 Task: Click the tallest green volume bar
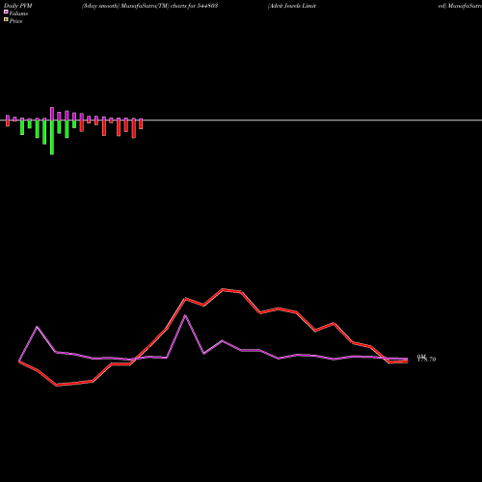(52, 138)
